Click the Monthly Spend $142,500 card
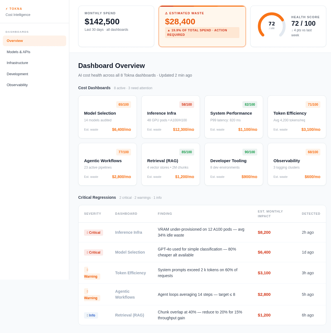The height and width of the screenshot is (333, 331). (116, 26)
